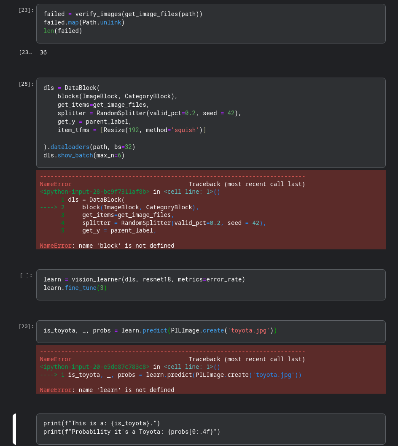Focus the print Probability it's a Toyota cell

(211, 428)
